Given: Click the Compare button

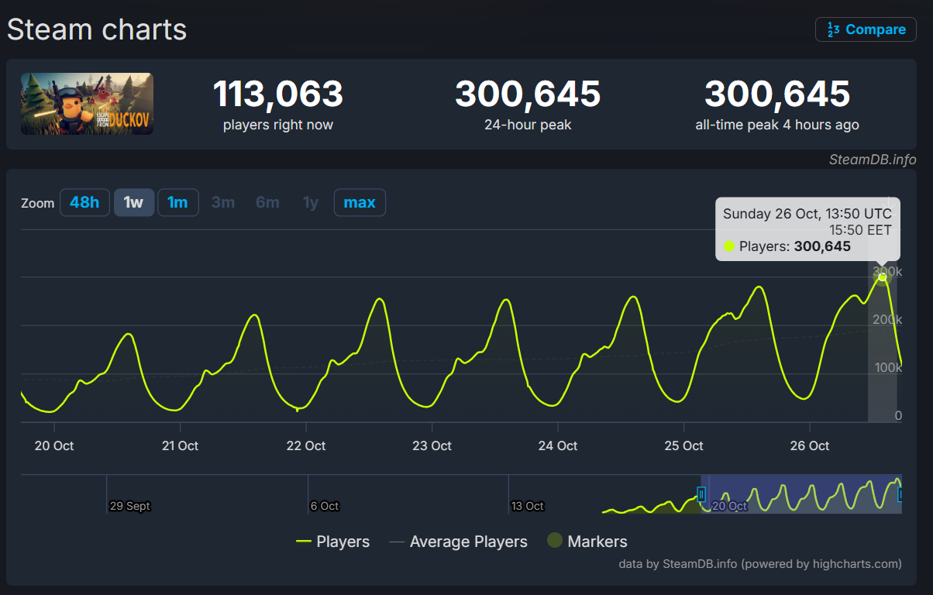Looking at the screenshot, I should [866, 29].
